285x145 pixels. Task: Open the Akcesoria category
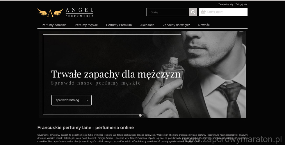147,25
